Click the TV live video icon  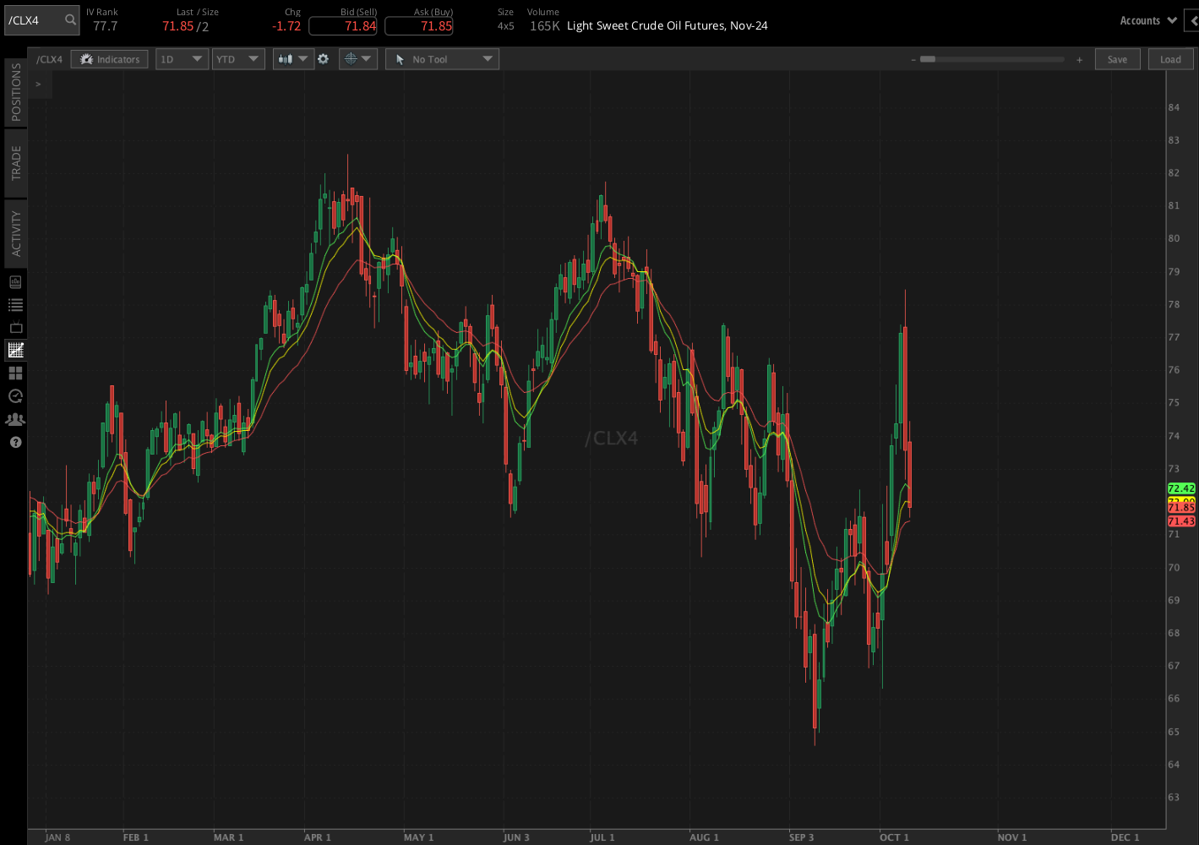point(15,327)
